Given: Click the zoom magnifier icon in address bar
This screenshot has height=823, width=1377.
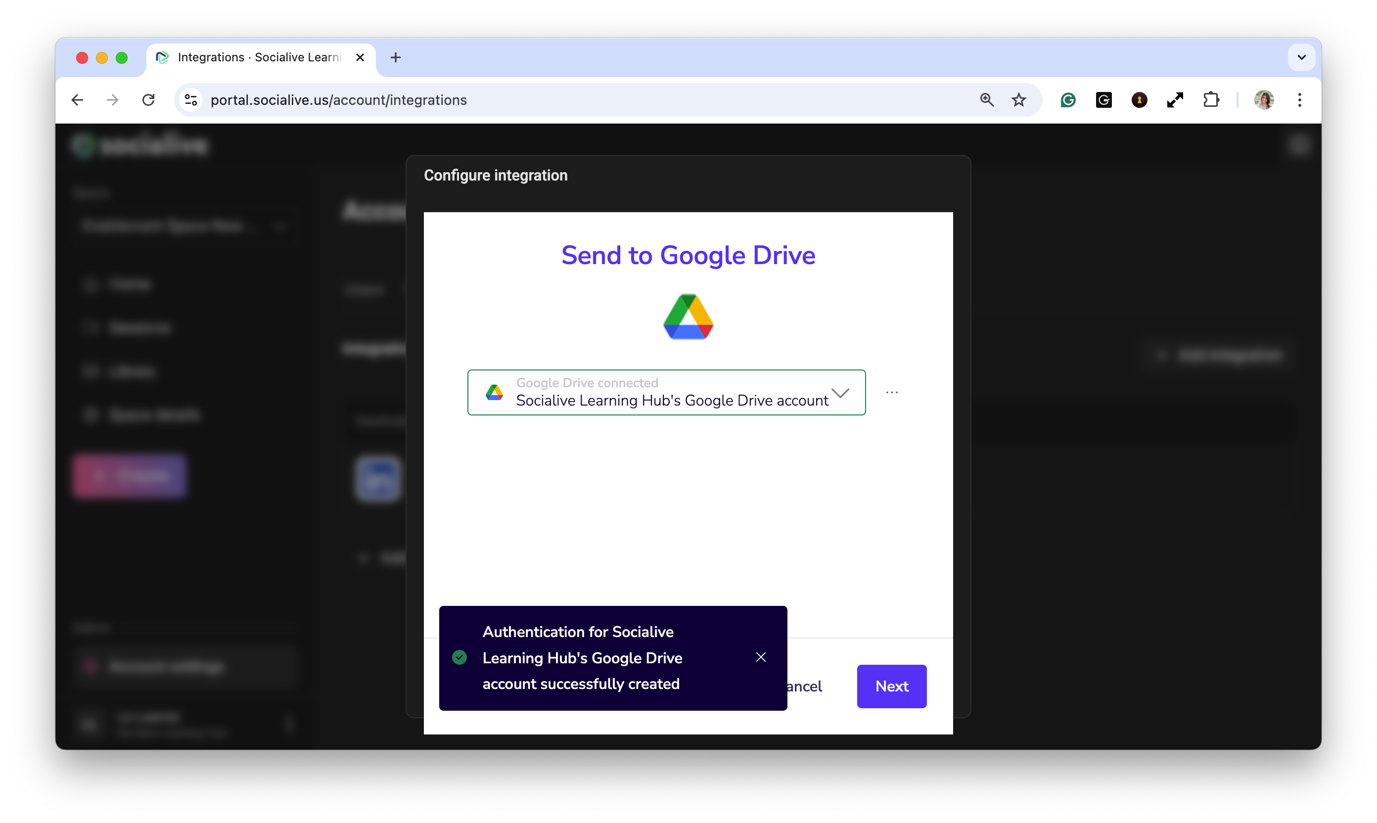Looking at the screenshot, I should [987, 100].
